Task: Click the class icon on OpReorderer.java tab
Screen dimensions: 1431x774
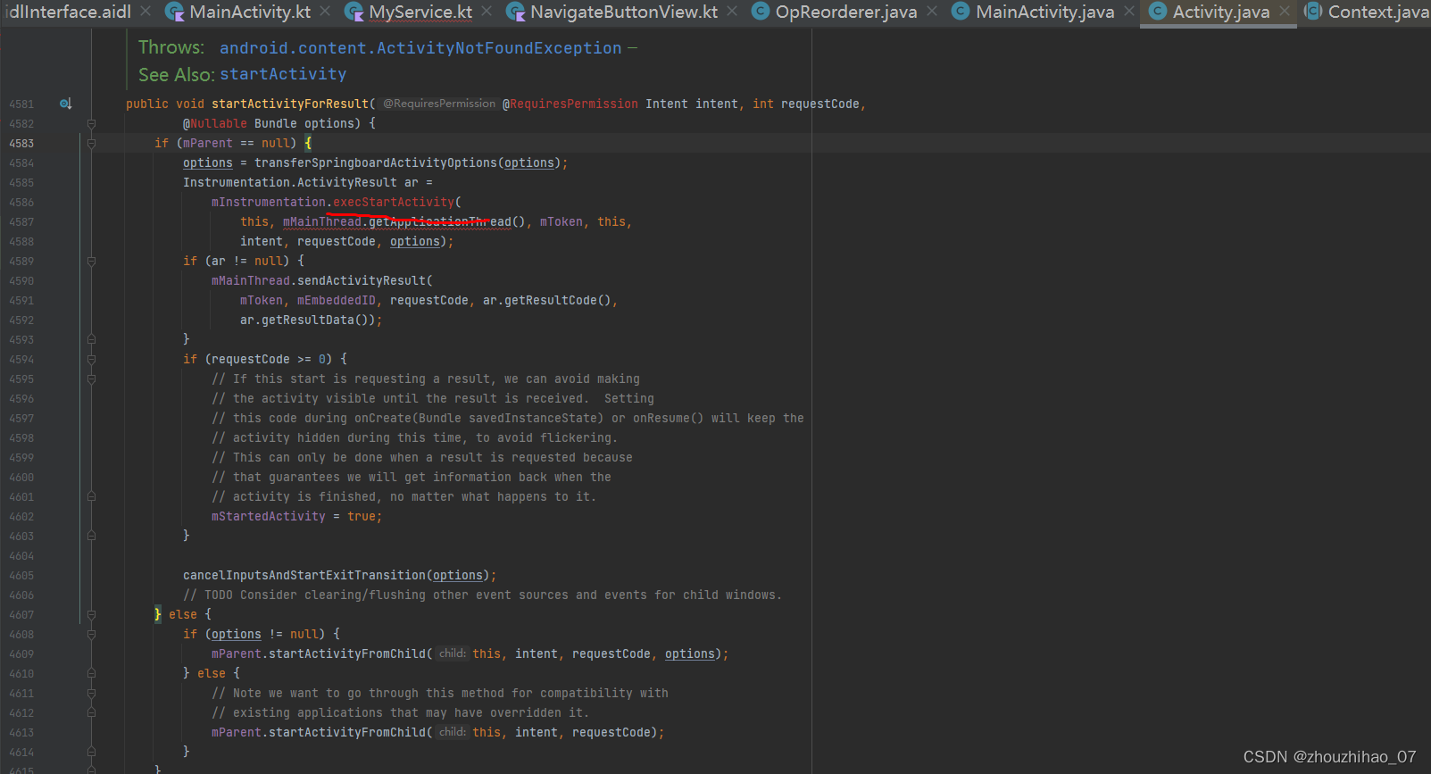Action: click(761, 12)
